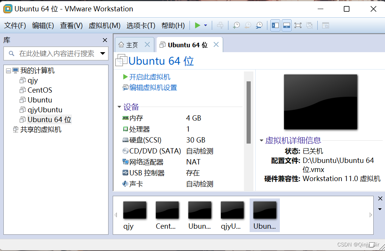This screenshot has width=385, height=251.
Task: Toggle the library sidebar view button
Action: [x=275, y=25]
